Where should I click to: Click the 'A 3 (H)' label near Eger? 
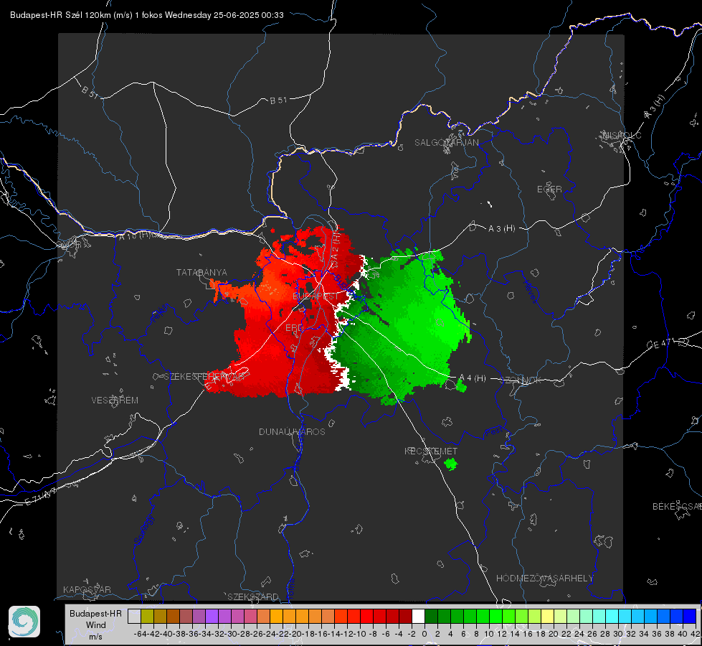point(501,229)
